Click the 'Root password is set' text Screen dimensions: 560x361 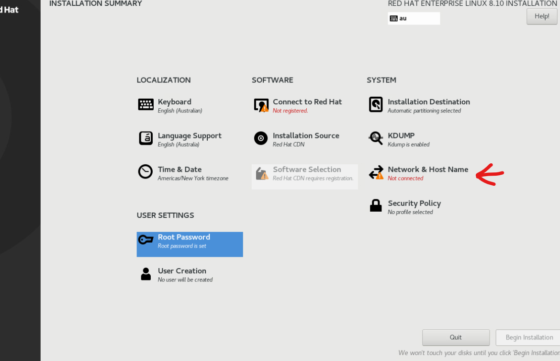(182, 246)
